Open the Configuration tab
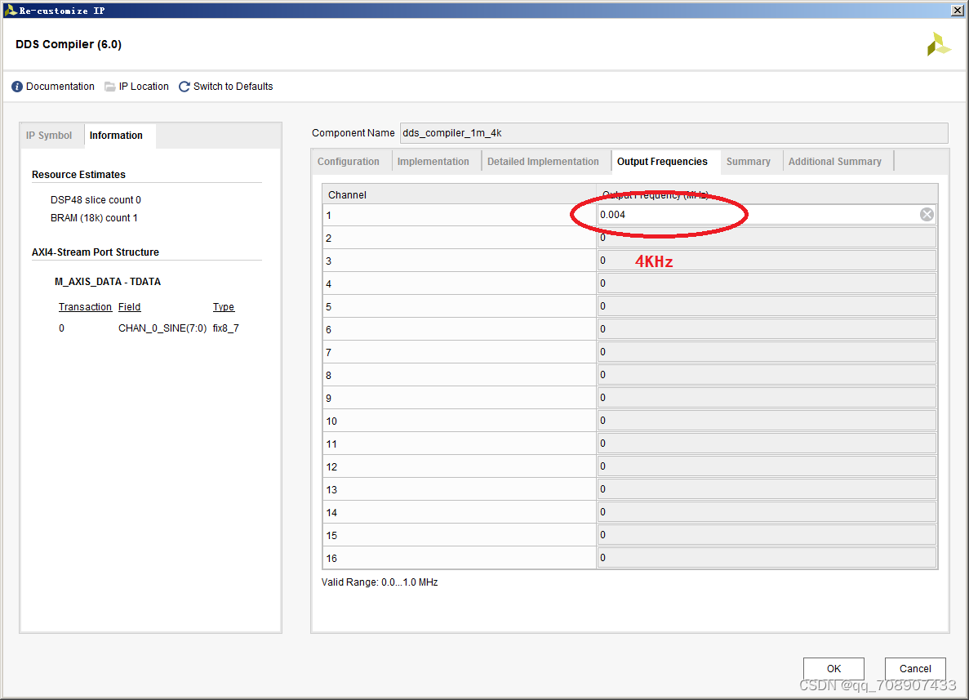 click(x=349, y=162)
